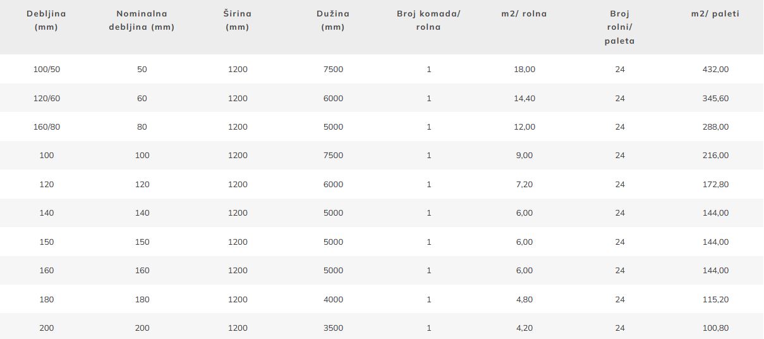This screenshot has width=764, height=339.
Task: Select the 345,60 pallet area cell
Action: pyautogui.click(x=715, y=98)
